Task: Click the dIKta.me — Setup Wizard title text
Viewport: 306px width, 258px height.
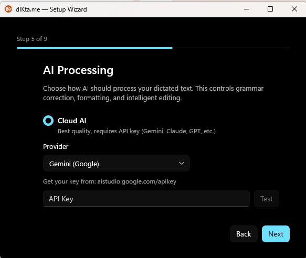Action: tap(51, 9)
